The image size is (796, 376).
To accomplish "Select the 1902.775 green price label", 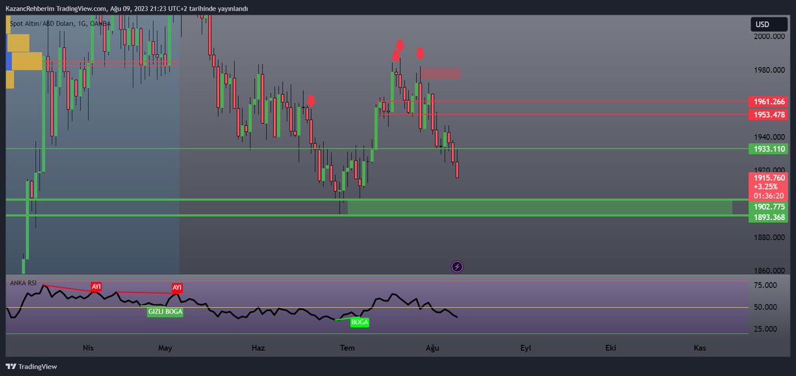I will [x=768, y=207].
